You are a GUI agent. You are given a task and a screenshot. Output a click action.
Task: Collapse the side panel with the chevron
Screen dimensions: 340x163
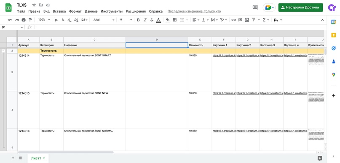[334, 156]
